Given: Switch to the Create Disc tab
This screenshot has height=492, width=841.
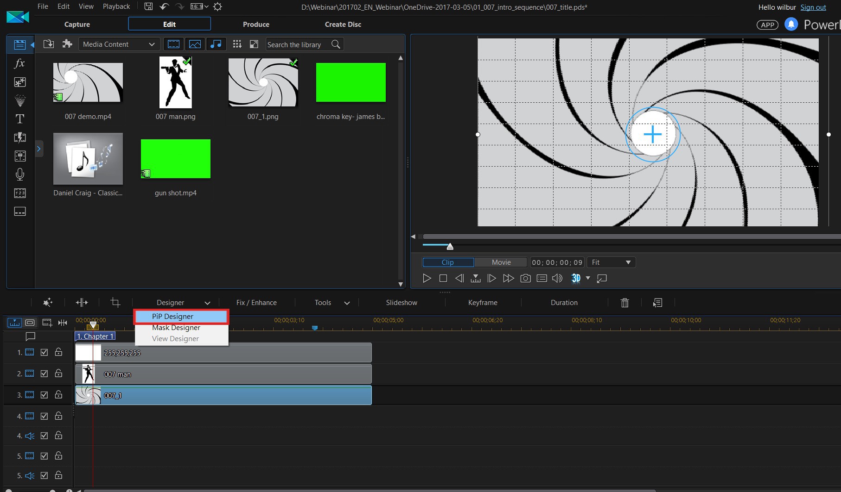Looking at the screenshot, I should click(343, 24).
